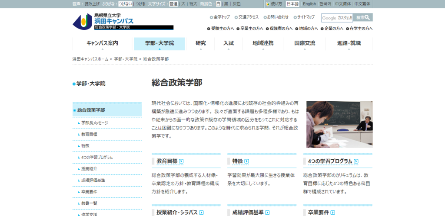The height and width of the screenshot is (216, 445).
Task: Open the 国際交流 menu tab
Action: 305,44
